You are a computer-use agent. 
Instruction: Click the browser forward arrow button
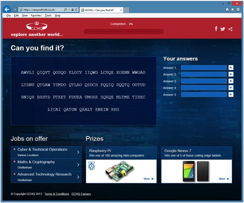[15, 9]
